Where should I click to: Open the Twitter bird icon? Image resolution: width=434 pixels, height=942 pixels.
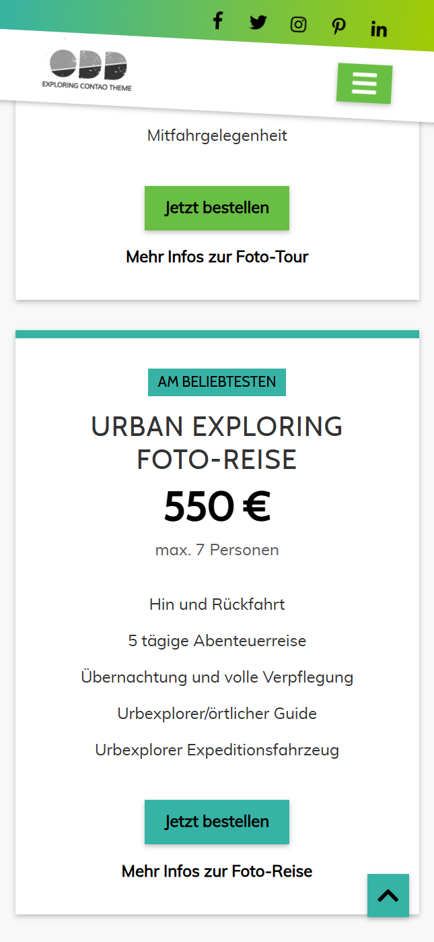click(258, 22)
